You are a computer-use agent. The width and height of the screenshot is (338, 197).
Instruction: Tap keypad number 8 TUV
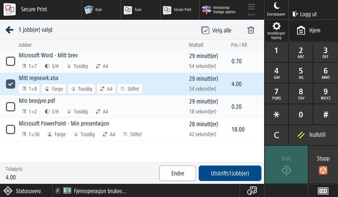[301, 94]
